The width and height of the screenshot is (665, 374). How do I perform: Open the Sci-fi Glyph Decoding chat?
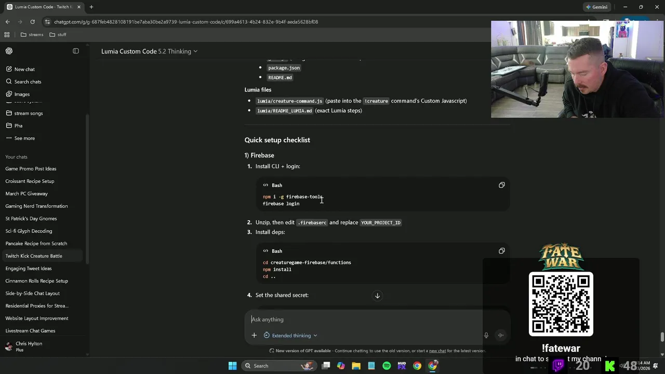pyautogui.click(x=29, y=231)
